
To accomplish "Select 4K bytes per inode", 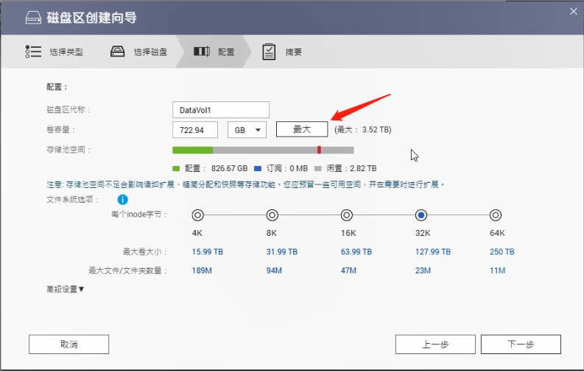I will click(198, 215).
